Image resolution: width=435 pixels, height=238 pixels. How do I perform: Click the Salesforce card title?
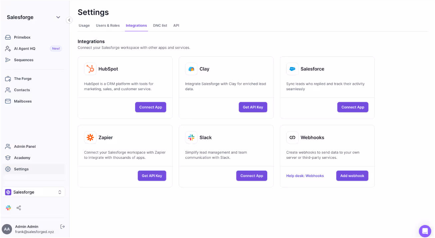click(312, 69)
